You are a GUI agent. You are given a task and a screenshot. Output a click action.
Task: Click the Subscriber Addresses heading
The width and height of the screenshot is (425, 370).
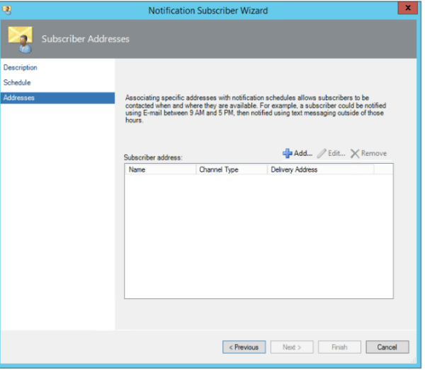coord(86,39)
